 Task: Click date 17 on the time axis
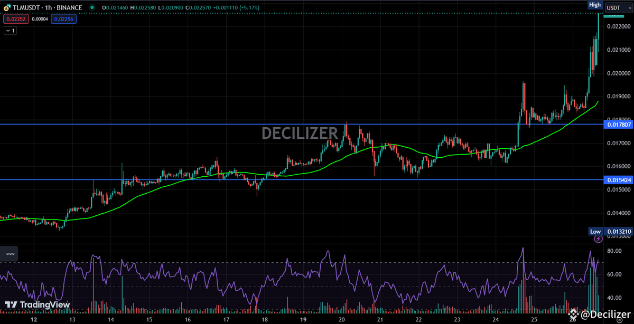tap(226, 319)
